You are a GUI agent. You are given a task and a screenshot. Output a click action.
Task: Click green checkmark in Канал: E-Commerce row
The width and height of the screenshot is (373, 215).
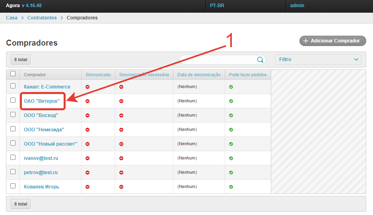tap(231, 87)
